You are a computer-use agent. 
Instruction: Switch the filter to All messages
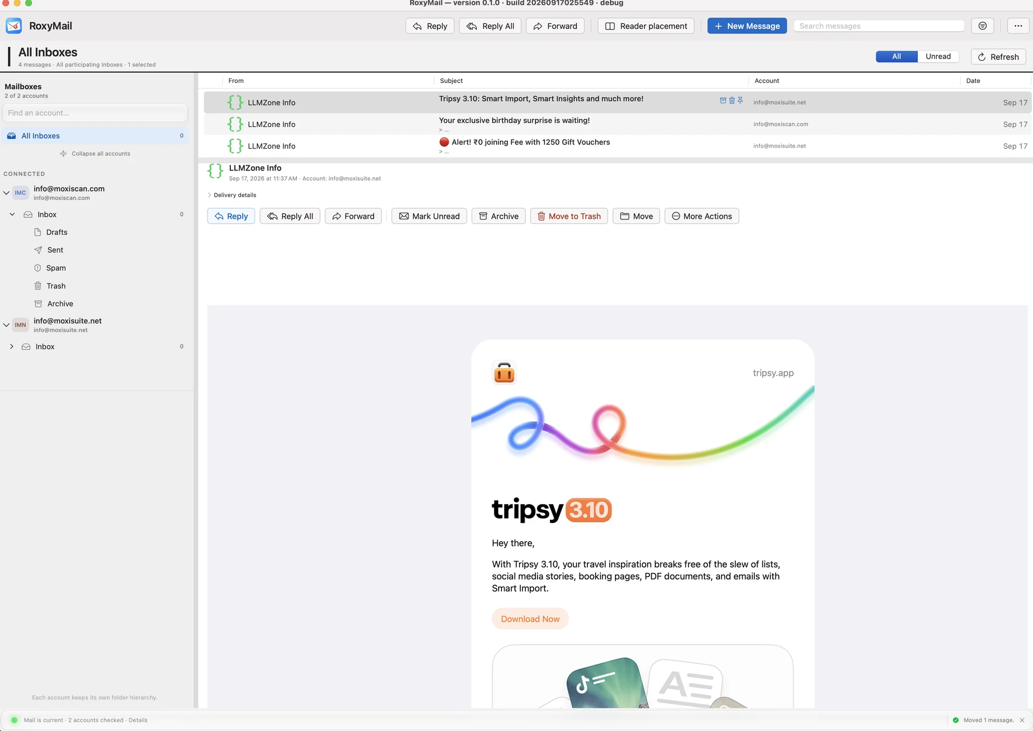tap(896, 56)
